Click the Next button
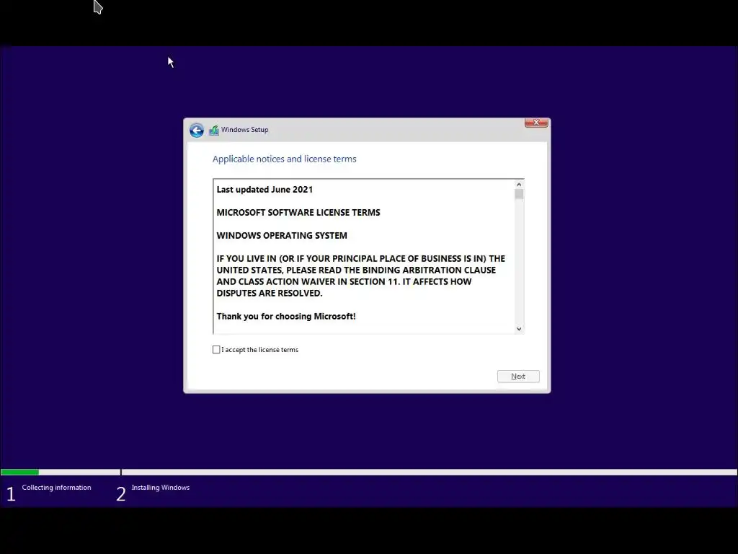The height and width of the screenshot is (554, 738). click(x=518, y=377)
